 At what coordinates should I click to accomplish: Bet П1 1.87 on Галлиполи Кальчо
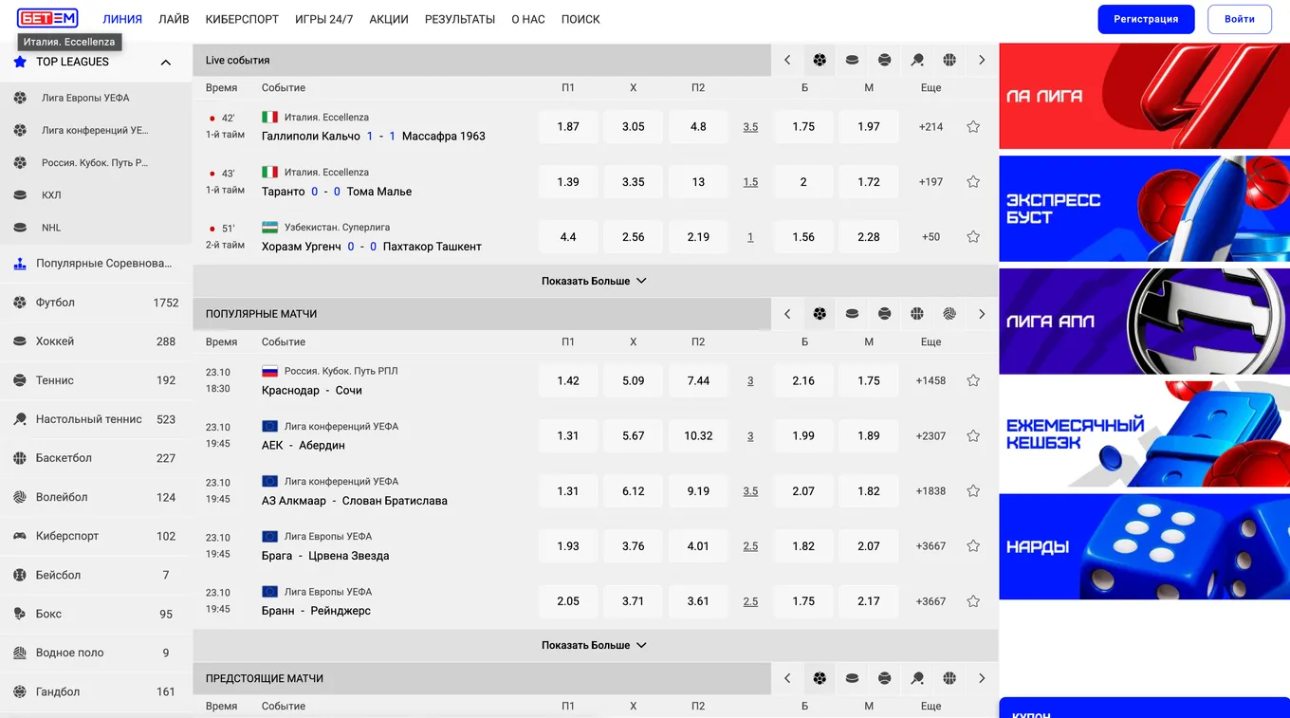point(568,127)
